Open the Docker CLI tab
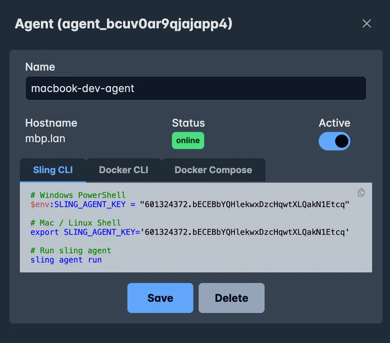 pos(123,170)
